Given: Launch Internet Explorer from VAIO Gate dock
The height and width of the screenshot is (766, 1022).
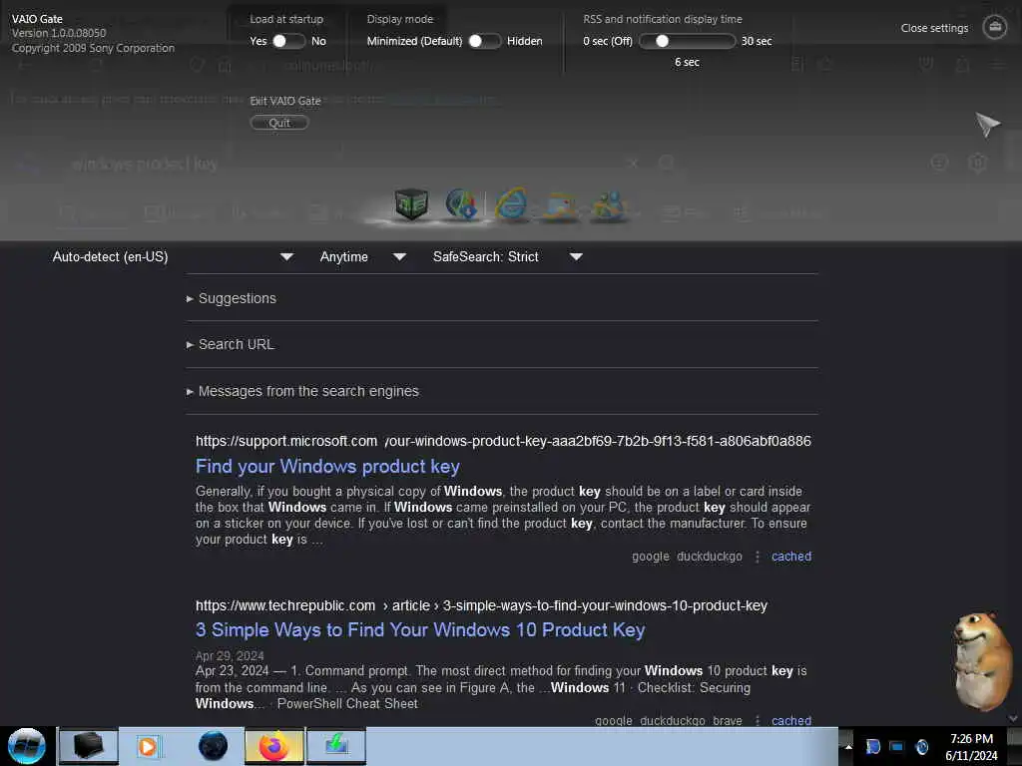Looking at the screenshot, I should coord(512,203).
